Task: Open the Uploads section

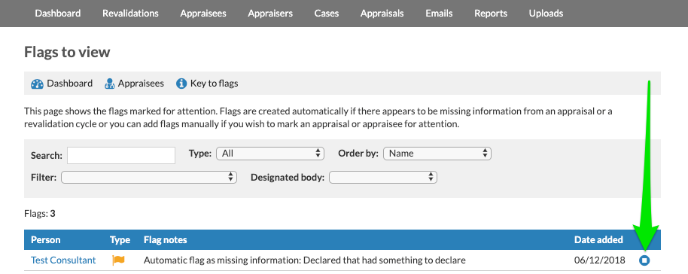Action: [546, 14]
